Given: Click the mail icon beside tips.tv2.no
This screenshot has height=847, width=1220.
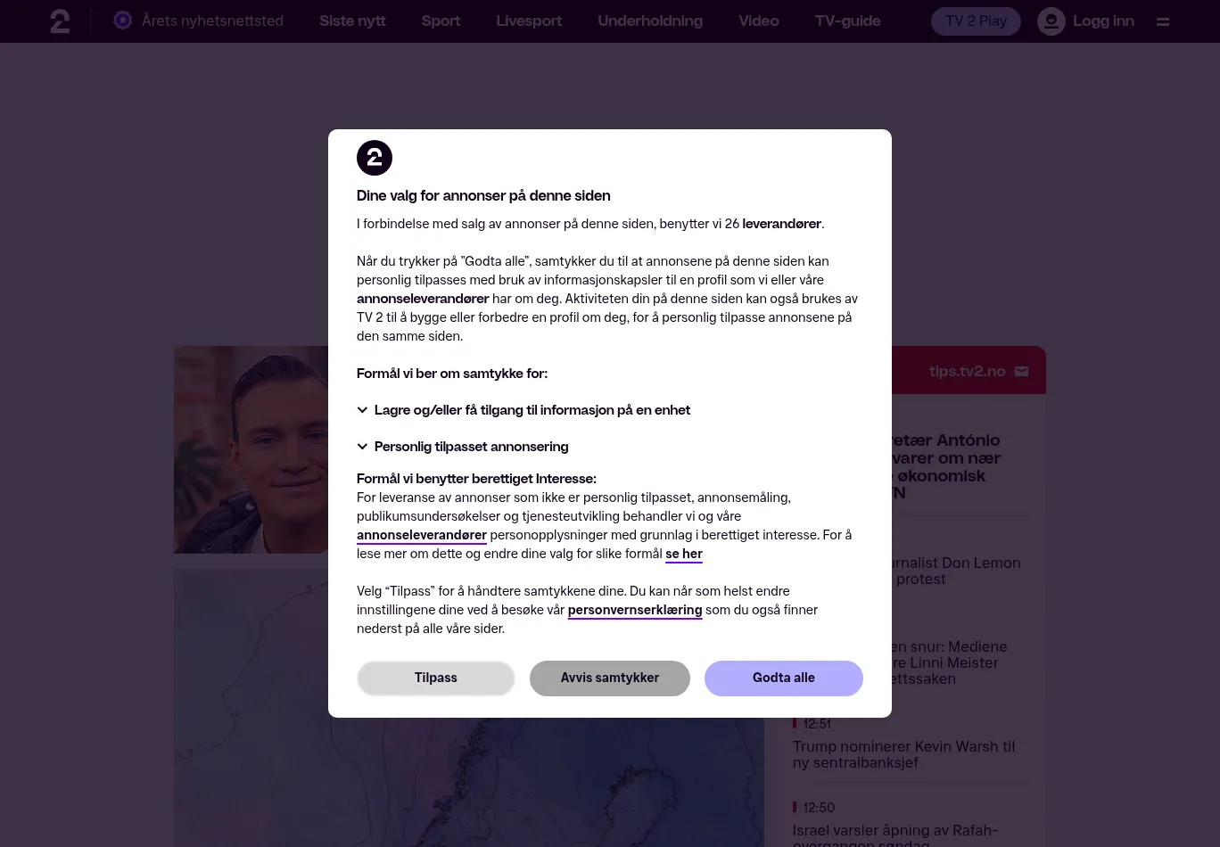Looking at the screenshot, I should [1022, 372].
